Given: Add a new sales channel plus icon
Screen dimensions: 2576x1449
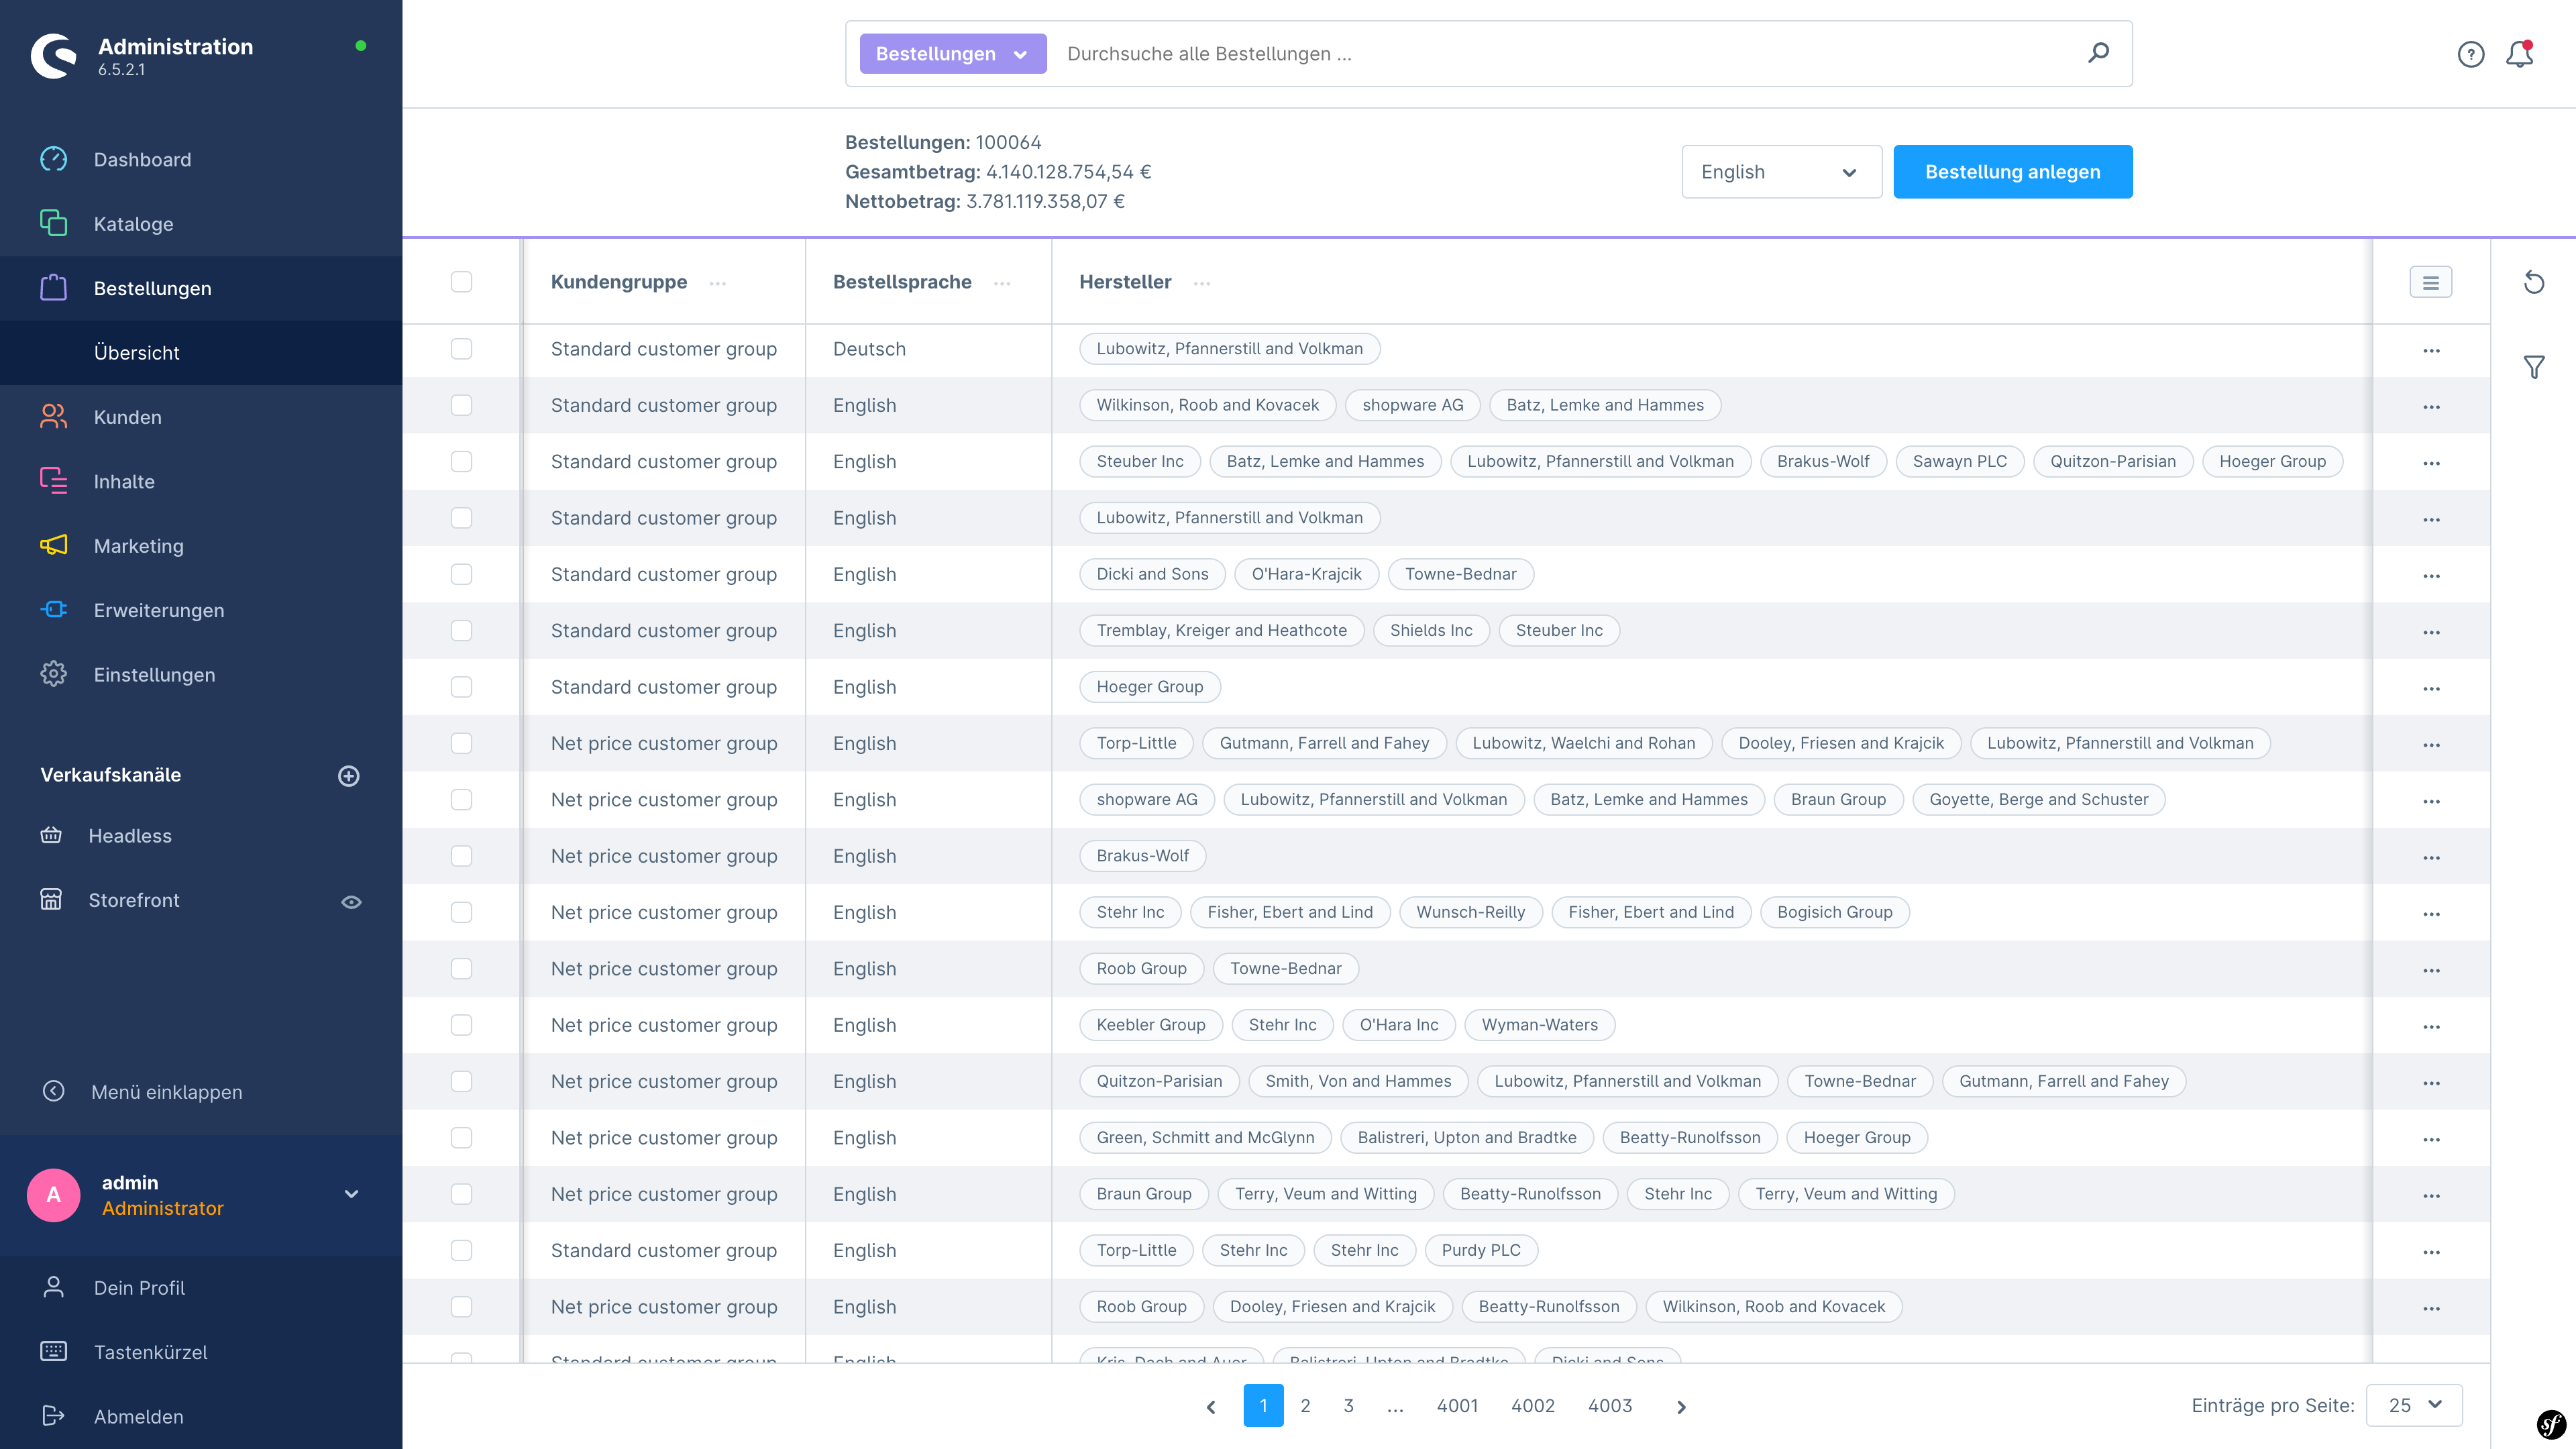Looking at the screenshot, I should tap(349, 776).
